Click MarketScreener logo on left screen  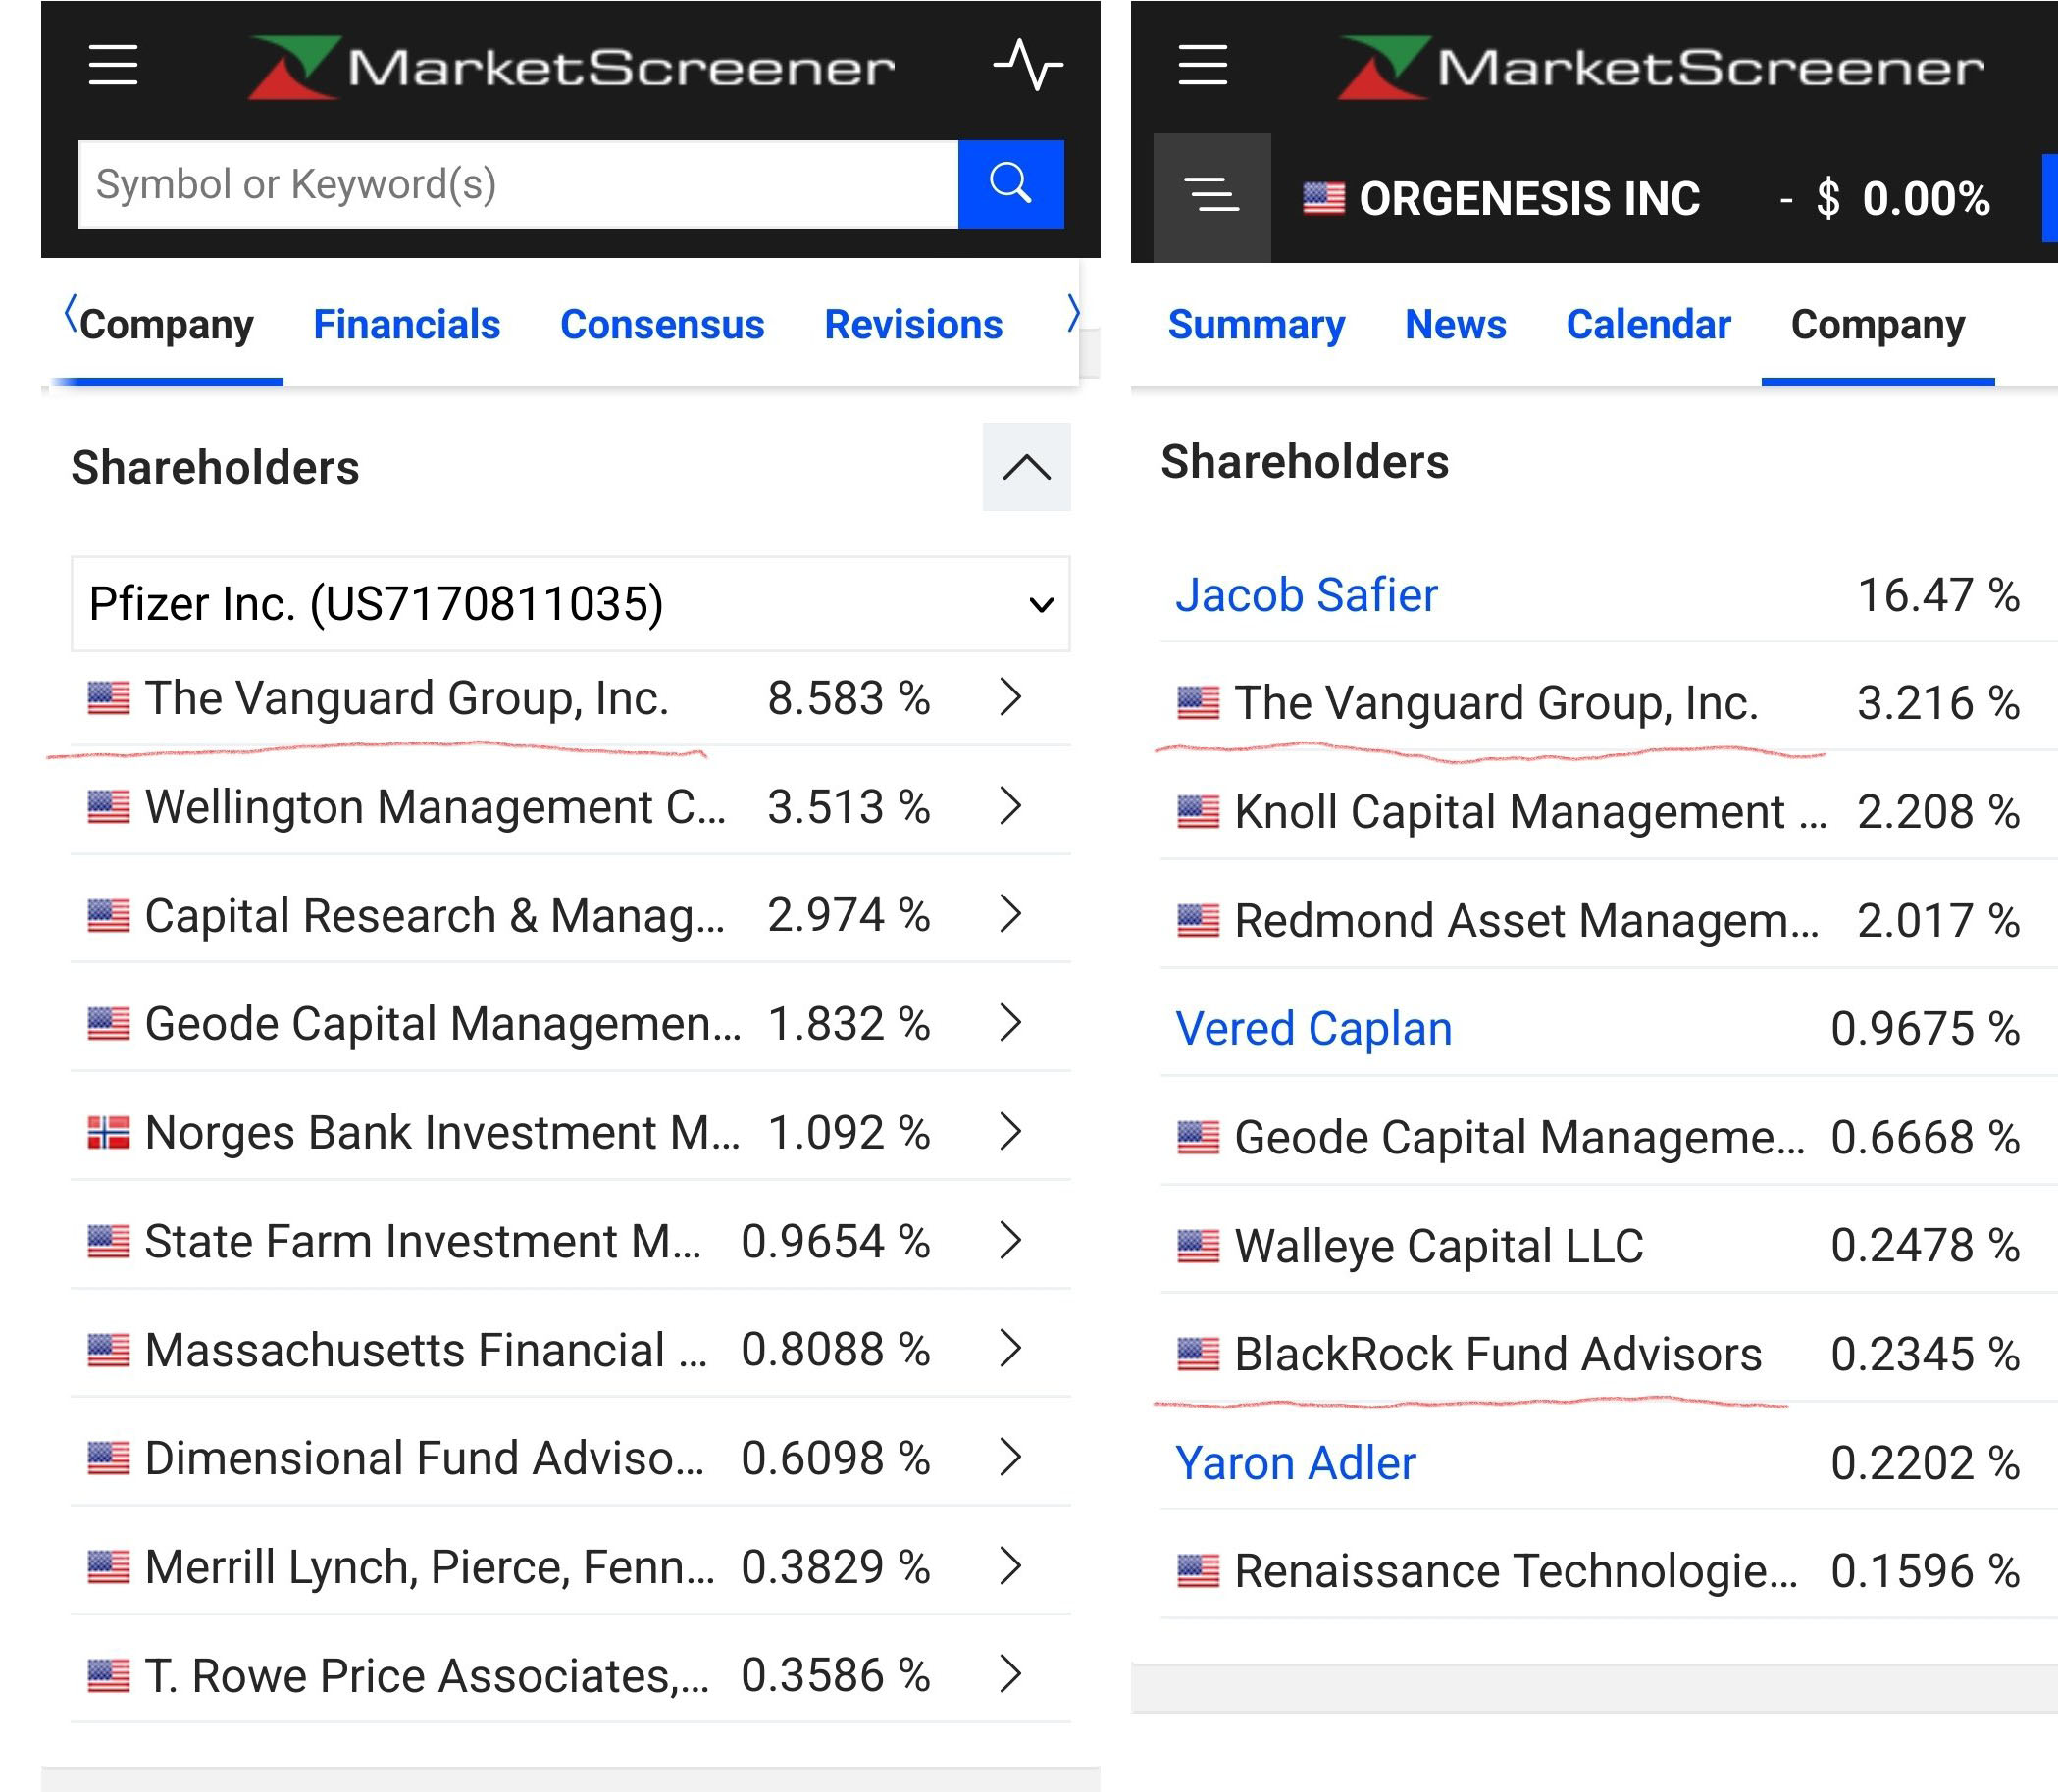click(571, 67)
